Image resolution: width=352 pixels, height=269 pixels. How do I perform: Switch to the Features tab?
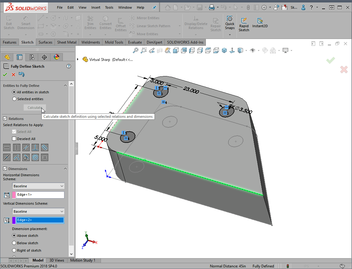(9, 42)
